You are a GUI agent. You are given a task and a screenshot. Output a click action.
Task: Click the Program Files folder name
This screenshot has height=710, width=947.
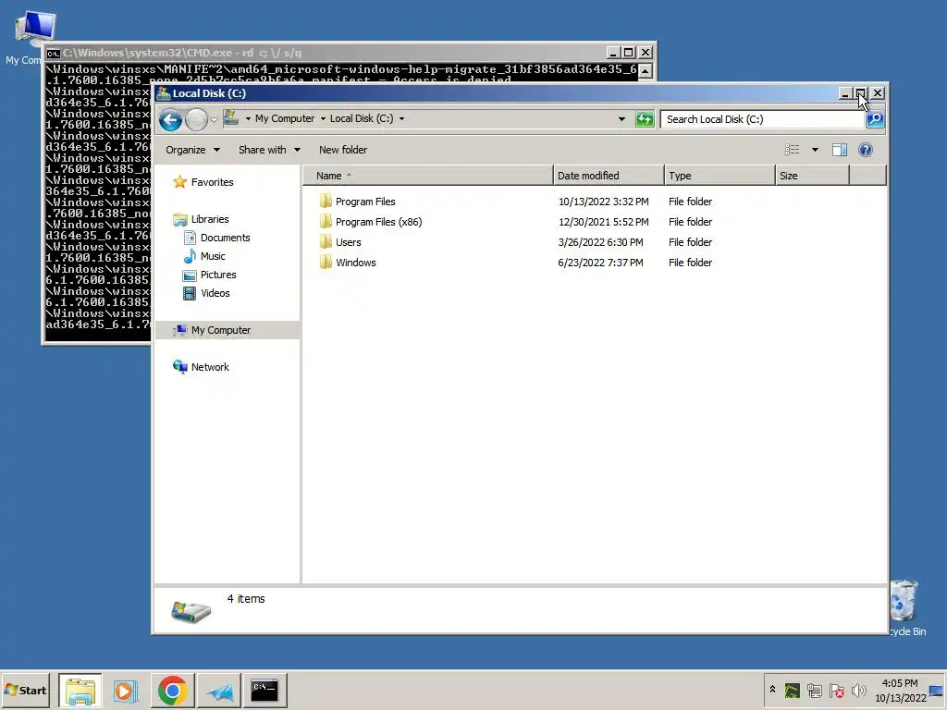point(365,202)
